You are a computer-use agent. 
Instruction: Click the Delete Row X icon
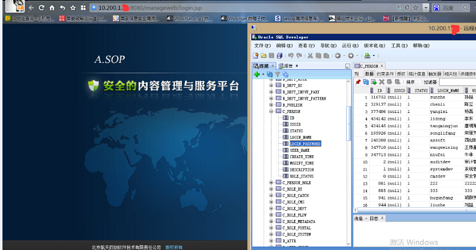pos(382,82)
